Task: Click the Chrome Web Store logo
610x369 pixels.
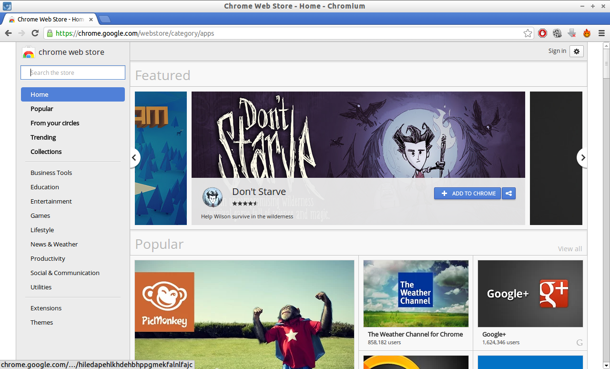Action: tap(29, 52)
